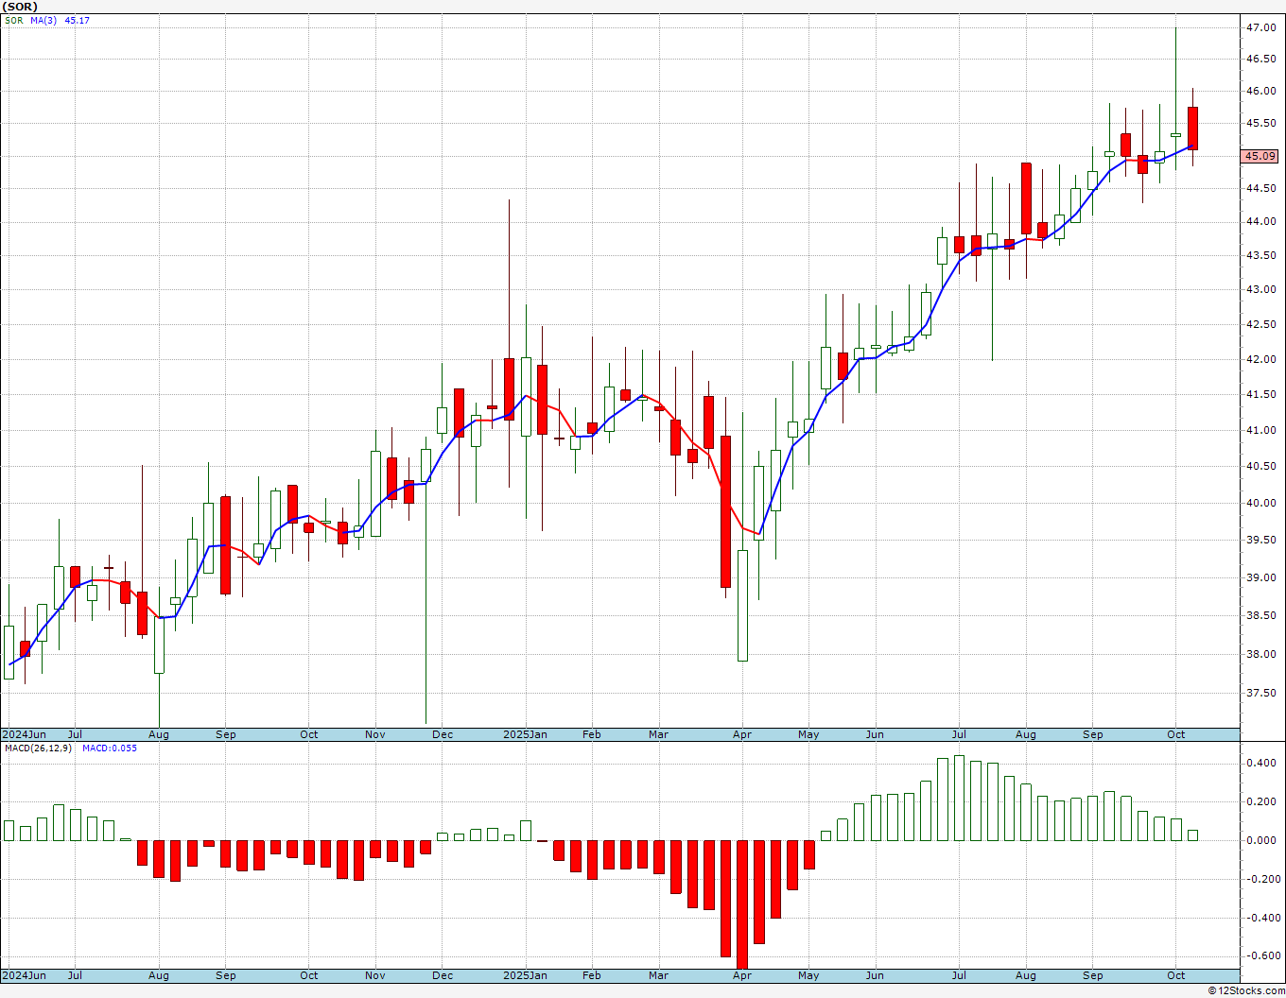Click the "0.000" MACD axis label
The width and height of the screenshot is (1286, 998).
[1260, 841]
